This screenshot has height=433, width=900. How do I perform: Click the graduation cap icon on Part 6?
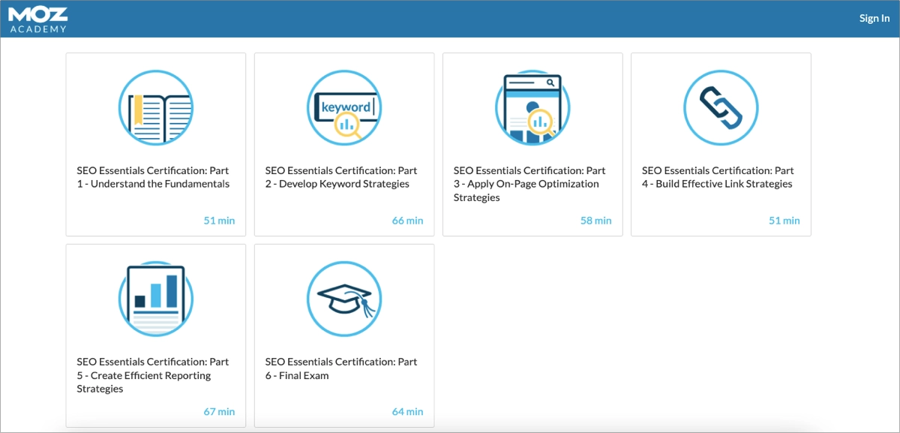pos(343,298)
